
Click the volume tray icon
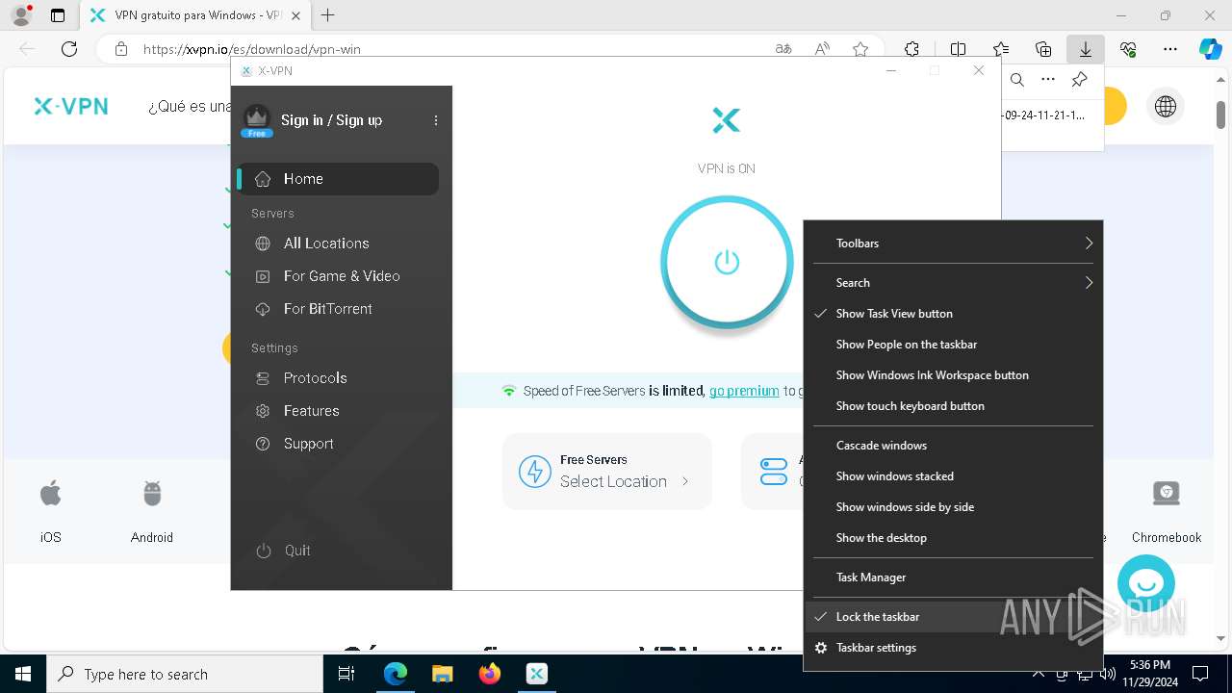point(1107,674)
